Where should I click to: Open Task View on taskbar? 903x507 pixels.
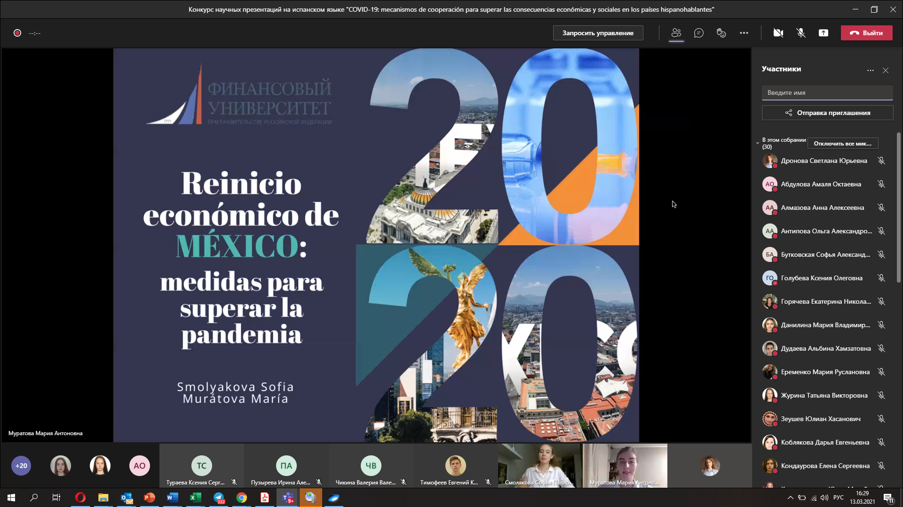pos(56,498)
